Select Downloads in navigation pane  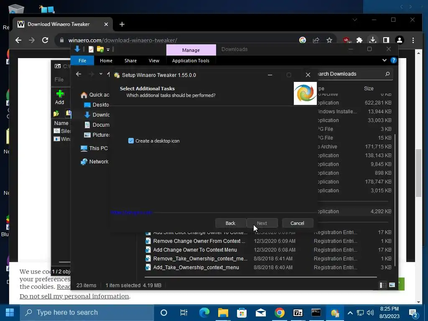pyautogui.click(x=97, y=115)
